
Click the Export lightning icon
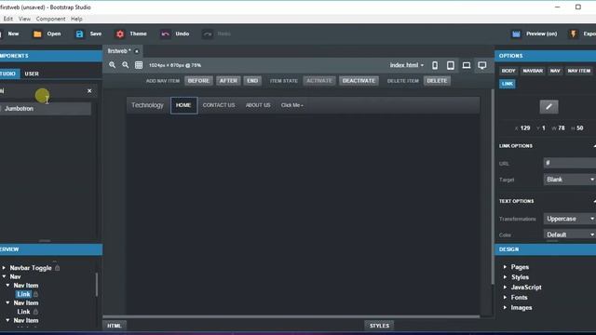coord(574,34)
